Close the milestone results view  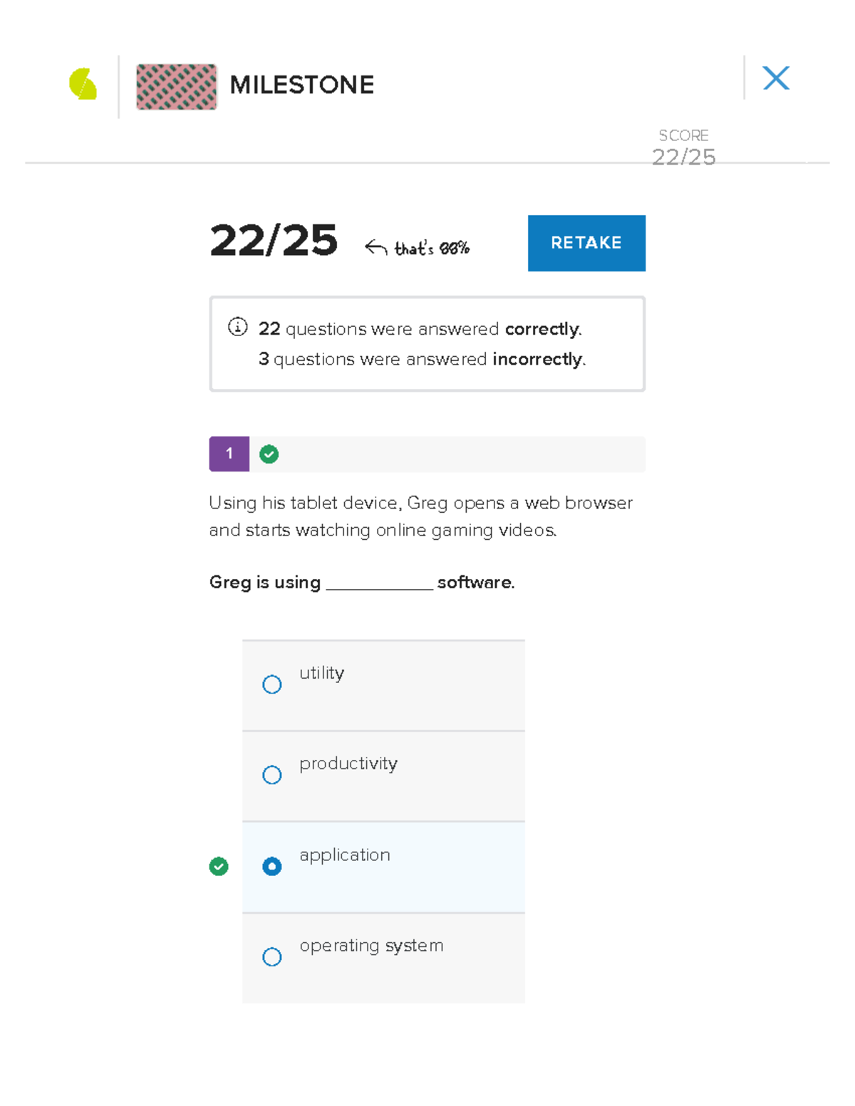coord(775,78)
